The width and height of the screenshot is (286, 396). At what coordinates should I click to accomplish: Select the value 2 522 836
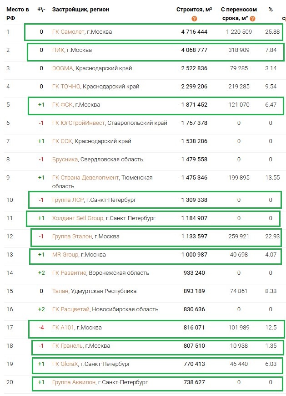point(194,68)
